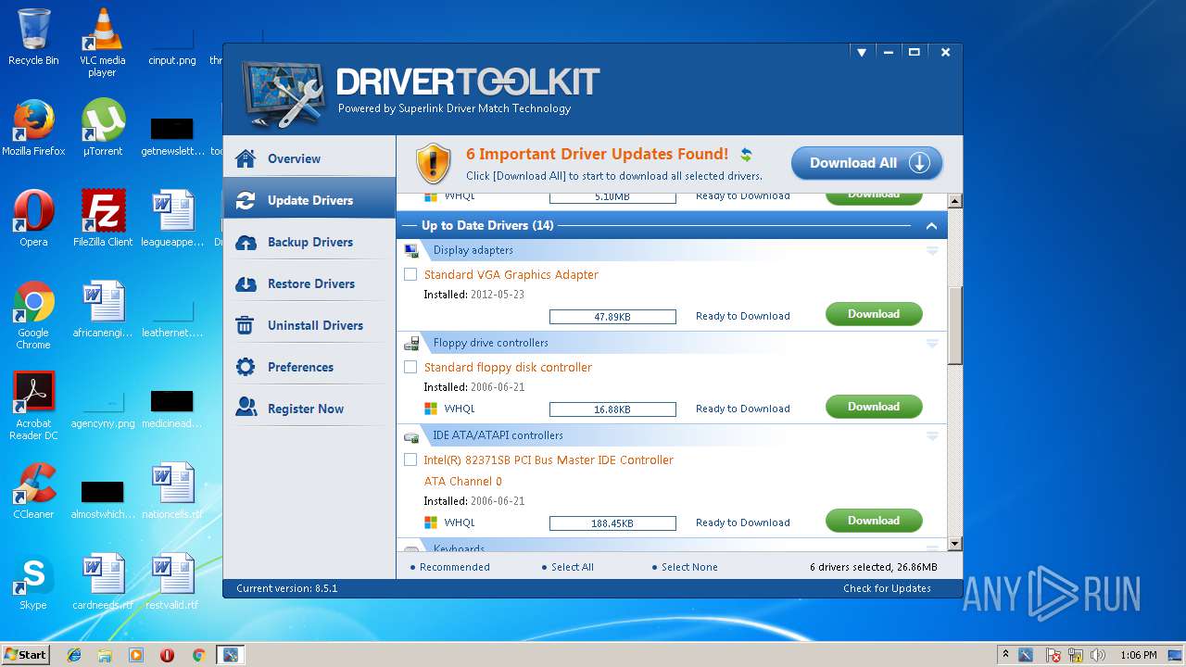Open Chrome from the taskbar

tap(198, 655)
